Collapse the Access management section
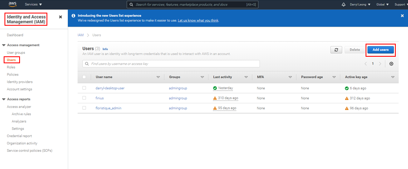 [x=4, y=45]
